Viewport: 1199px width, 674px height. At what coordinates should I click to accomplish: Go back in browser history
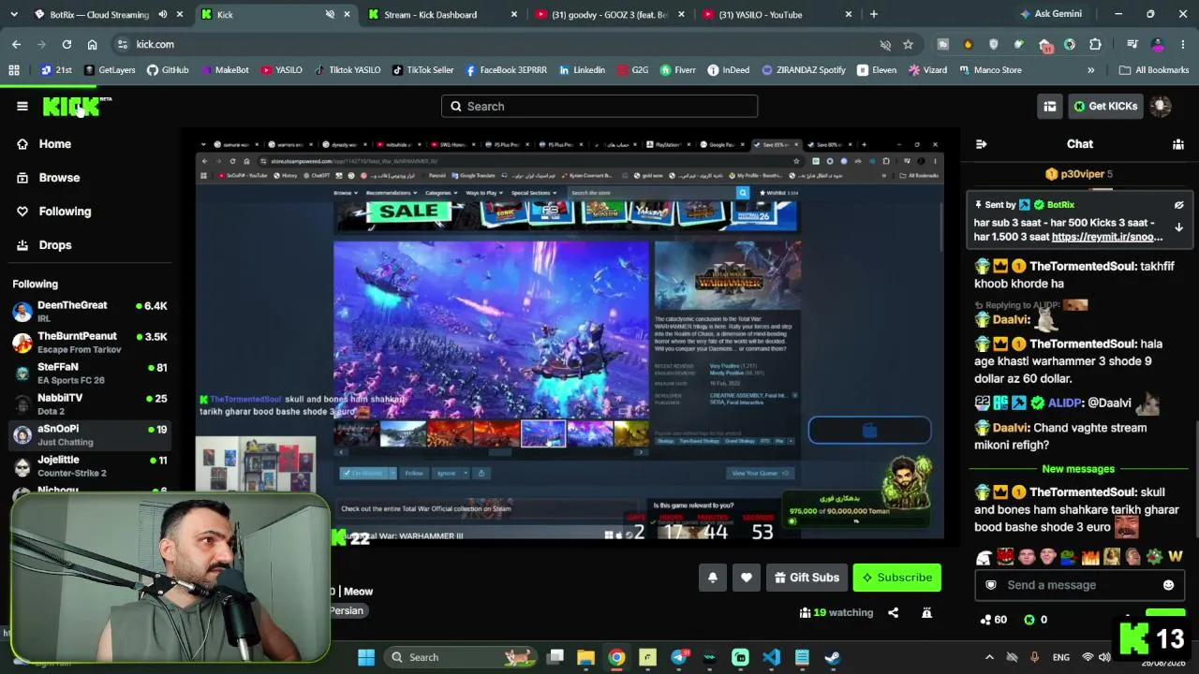[x=16, y=44]
